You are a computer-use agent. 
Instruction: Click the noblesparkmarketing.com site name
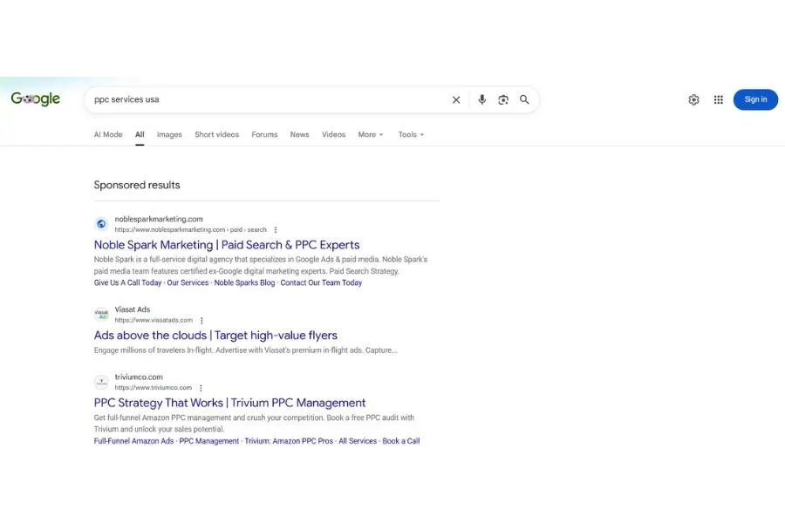point(159,219)
